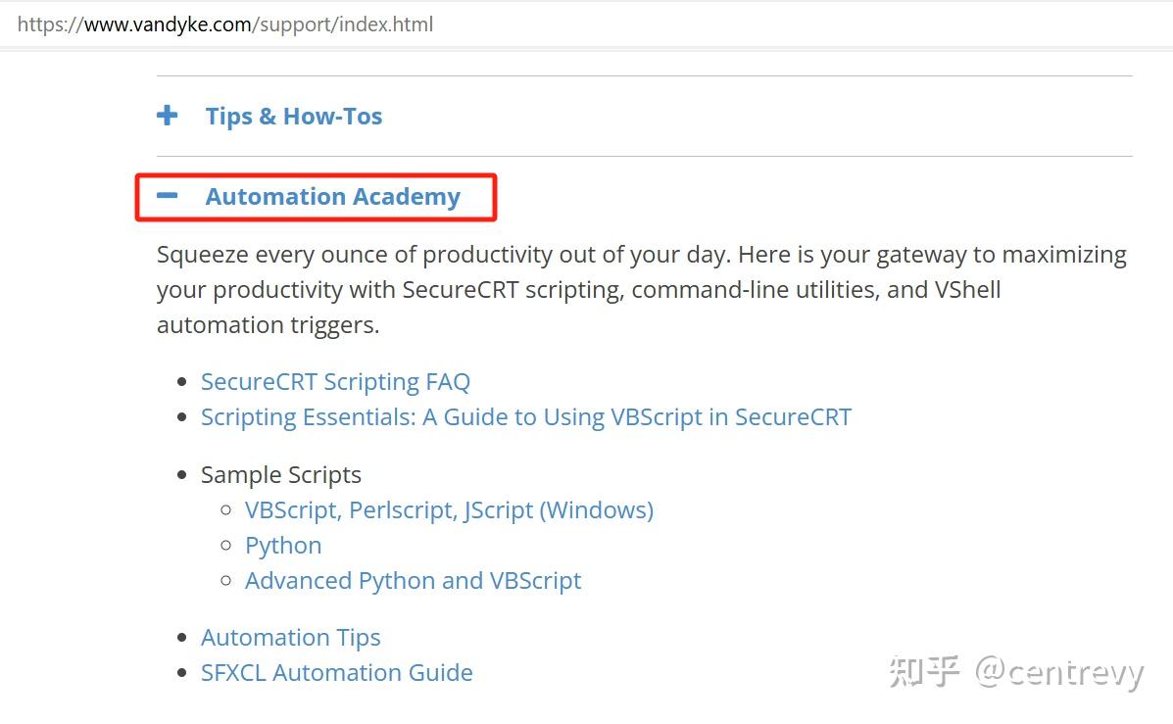Click the support/index.html path in URL
Viewport: 1173px width, 724px height.
click(x=346, y=24)
